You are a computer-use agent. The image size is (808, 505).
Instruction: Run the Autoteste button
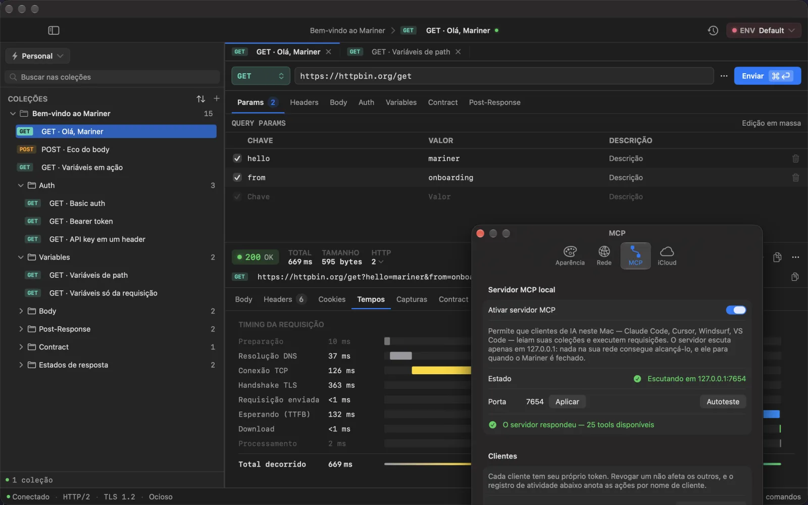tap(723, 401)
